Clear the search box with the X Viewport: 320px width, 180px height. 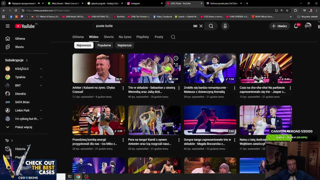(x=201, y=26)
